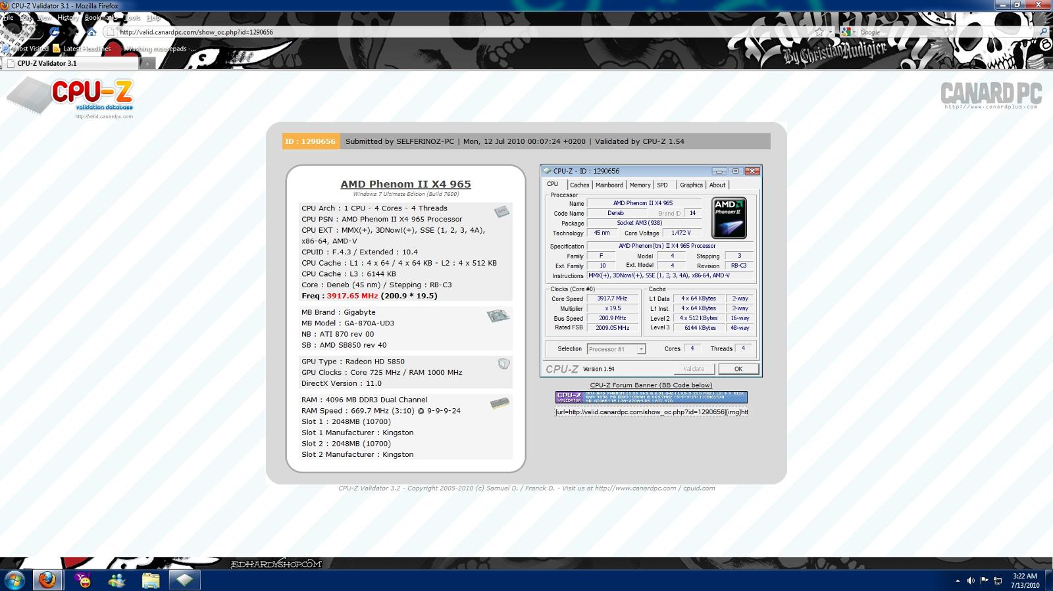Open Windows Live Messenger from the taskbar
Image resolution: width=1053 pixels, height=591 pixels.
[x=117, y=580]
